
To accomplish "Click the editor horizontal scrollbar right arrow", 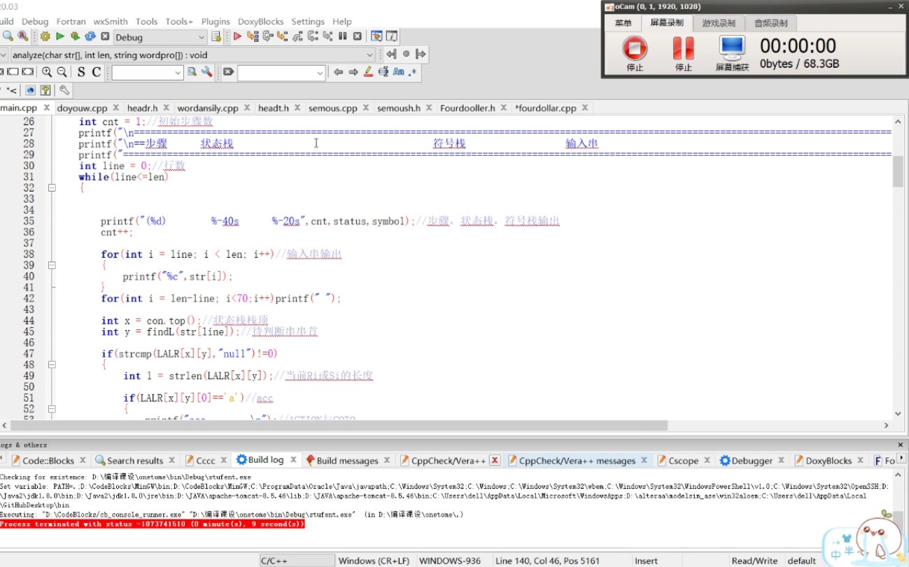I will point(886,425).
